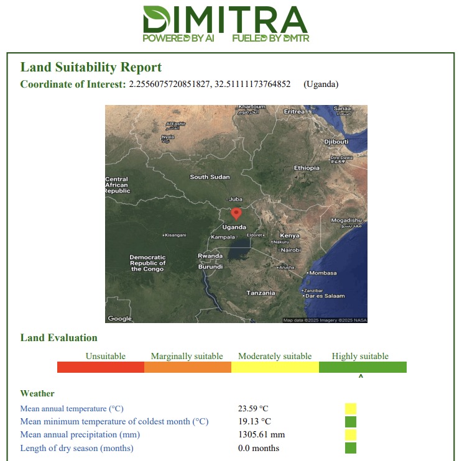Viewport: 467px width, 461px height.
Task: Click the 'Unsuitable' scale label
Action: point(106,356)
